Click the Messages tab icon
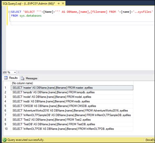This screenshot has height=143, width=155. tap(23, 78)
